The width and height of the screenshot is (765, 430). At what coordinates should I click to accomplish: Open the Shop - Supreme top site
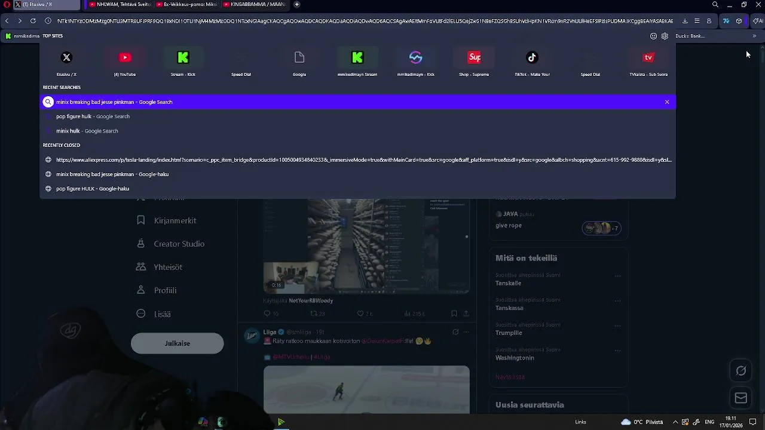474,63
